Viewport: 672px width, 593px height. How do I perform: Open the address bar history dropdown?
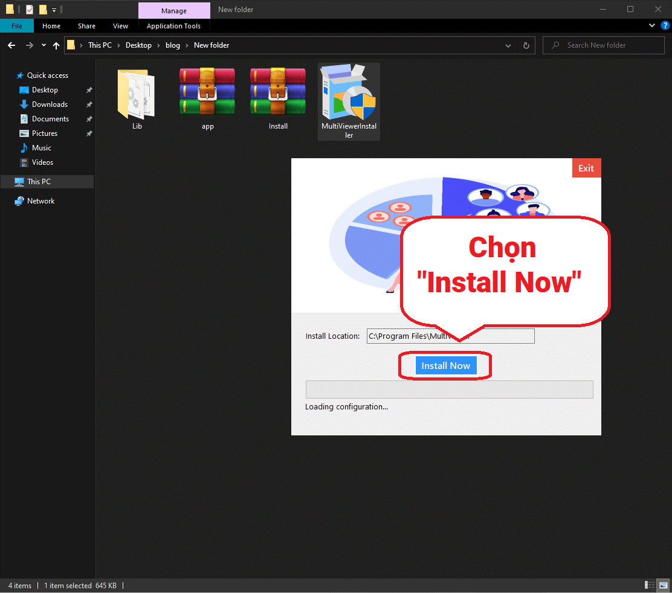pos(508,45)
